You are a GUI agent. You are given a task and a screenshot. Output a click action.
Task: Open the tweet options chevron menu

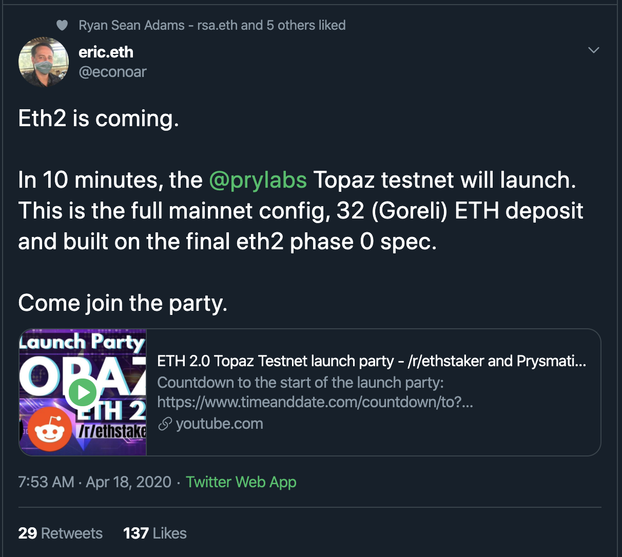coord(593,50)
